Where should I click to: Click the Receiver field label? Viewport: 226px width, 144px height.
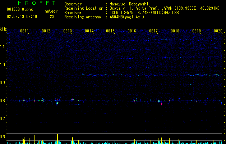pyautogui.click(x=73, y=13)
